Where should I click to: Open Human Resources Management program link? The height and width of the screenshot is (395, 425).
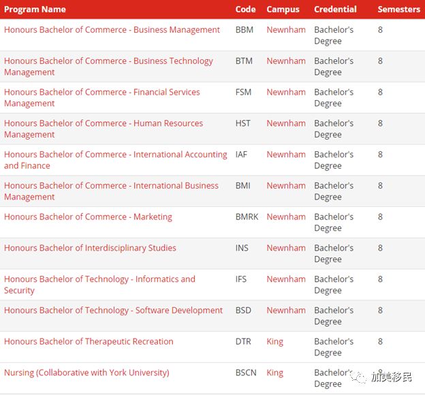(x=104, y=129)
